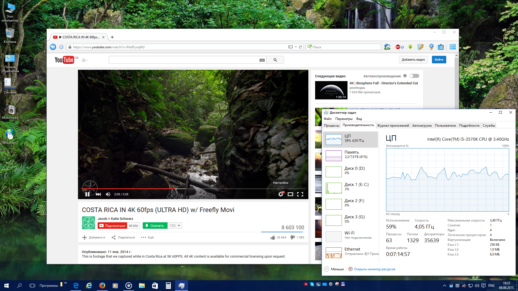Image resolution: width=518 pixels, height=291 pixels.
Task: Enter fullscreen video mode
Action: [300, 194]
